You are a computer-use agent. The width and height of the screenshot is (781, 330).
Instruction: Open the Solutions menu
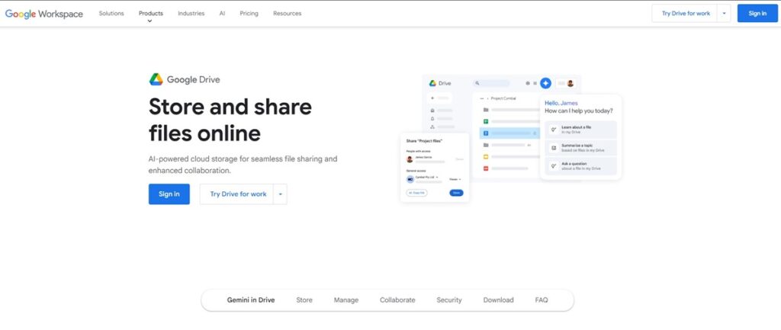[x=111, y=14]
